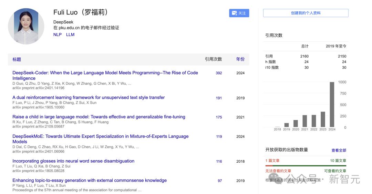This screenshot has width=372, height=194.
Task: Click the envelope icon on follow button
Action: pyautogui.click(x=234, y=13)
